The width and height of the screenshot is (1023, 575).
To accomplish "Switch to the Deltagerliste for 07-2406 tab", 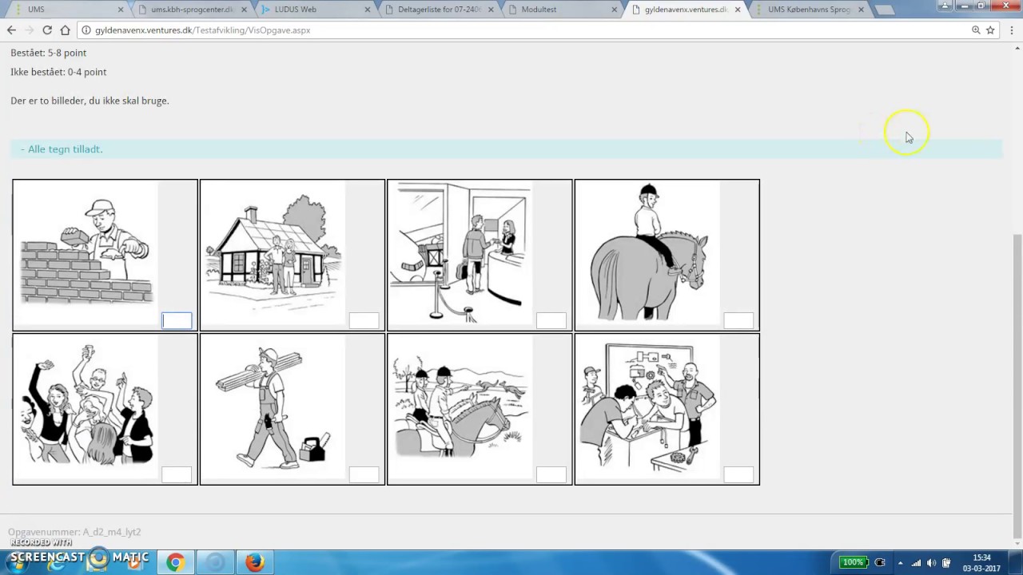I will [438, 10].
